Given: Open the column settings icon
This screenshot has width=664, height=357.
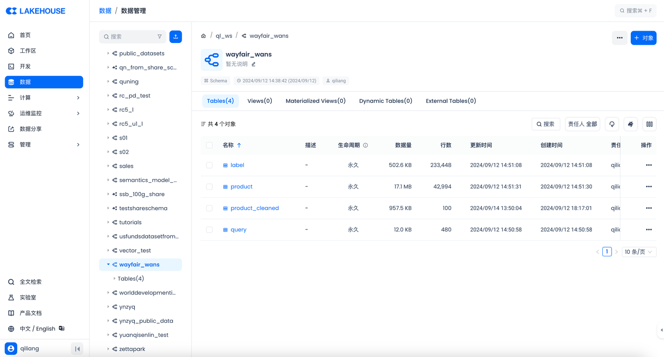Looking at the screenshot, I should [649, 124].
